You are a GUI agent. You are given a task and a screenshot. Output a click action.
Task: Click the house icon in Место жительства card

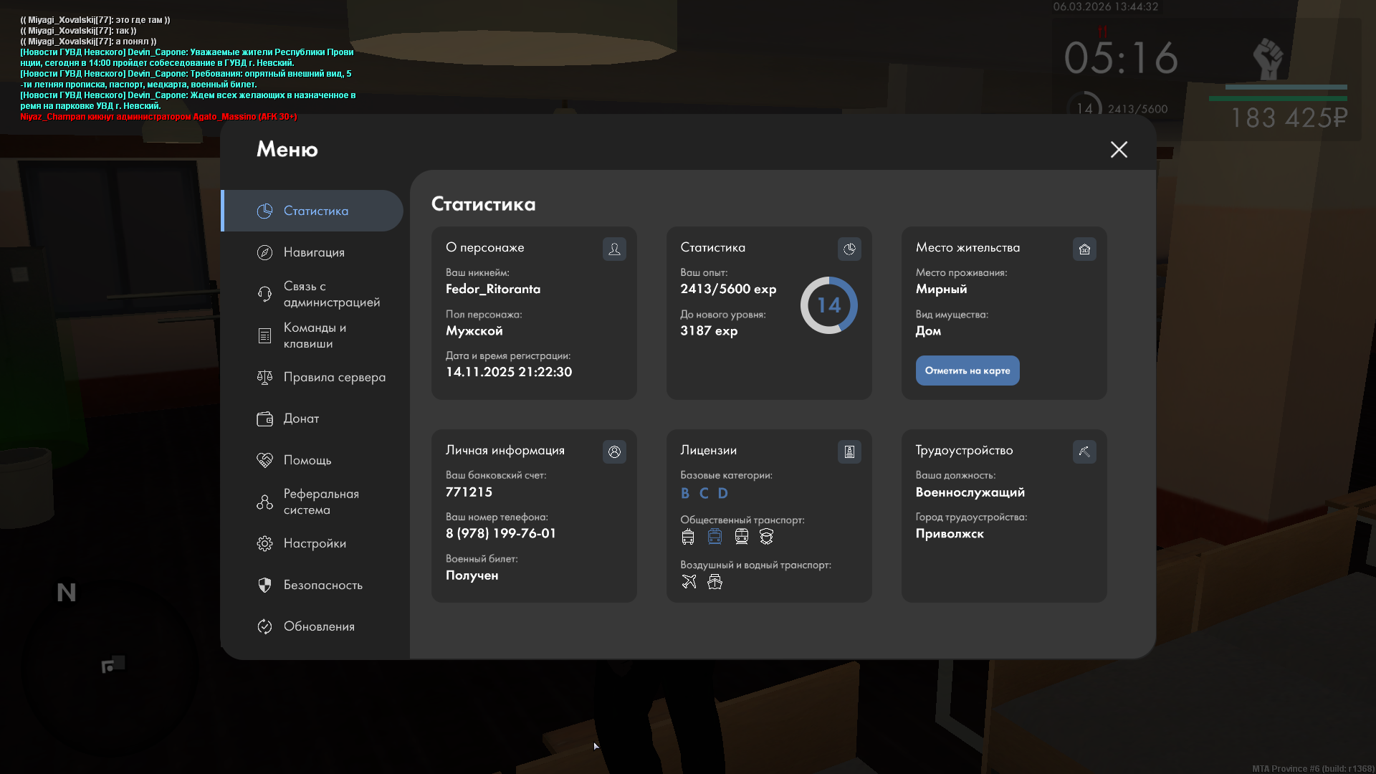tap(1084, 249)
